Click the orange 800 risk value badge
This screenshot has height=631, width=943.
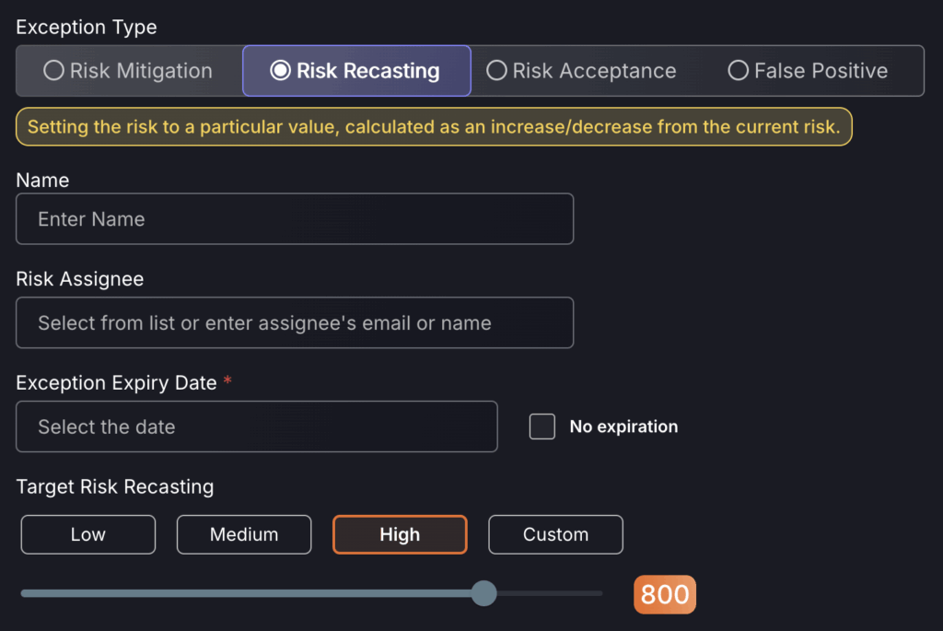tap(665, 594)
